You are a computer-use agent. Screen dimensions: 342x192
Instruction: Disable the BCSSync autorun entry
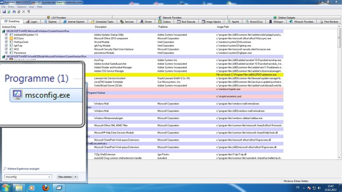pos(6,38)
